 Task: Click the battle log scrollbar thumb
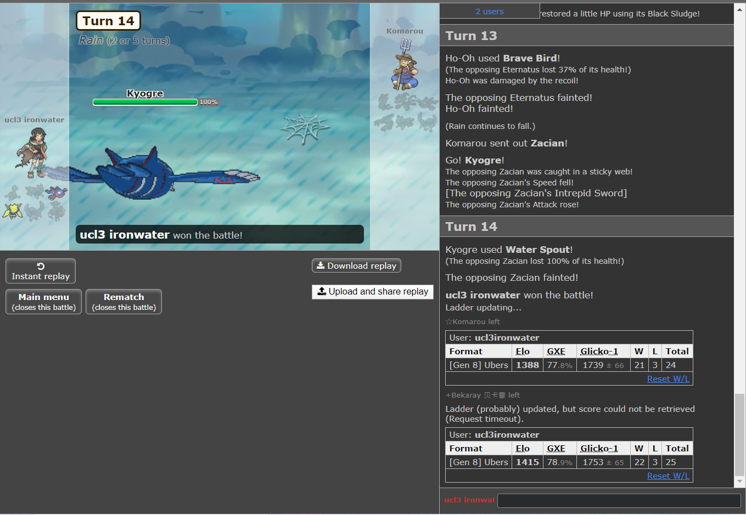click(x=740, y=434)
